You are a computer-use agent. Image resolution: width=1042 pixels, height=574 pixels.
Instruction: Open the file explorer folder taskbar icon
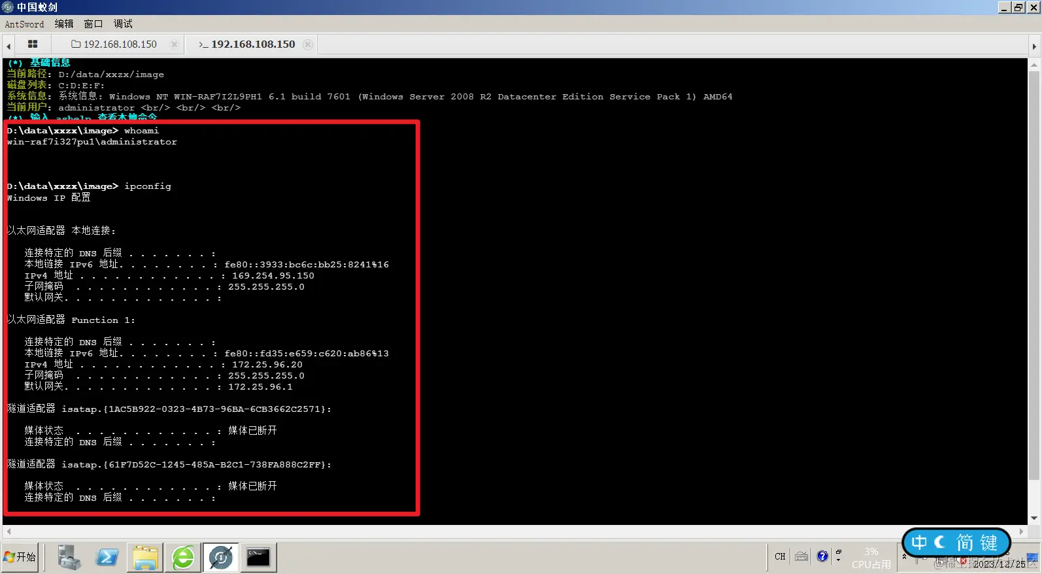(144, 558)
